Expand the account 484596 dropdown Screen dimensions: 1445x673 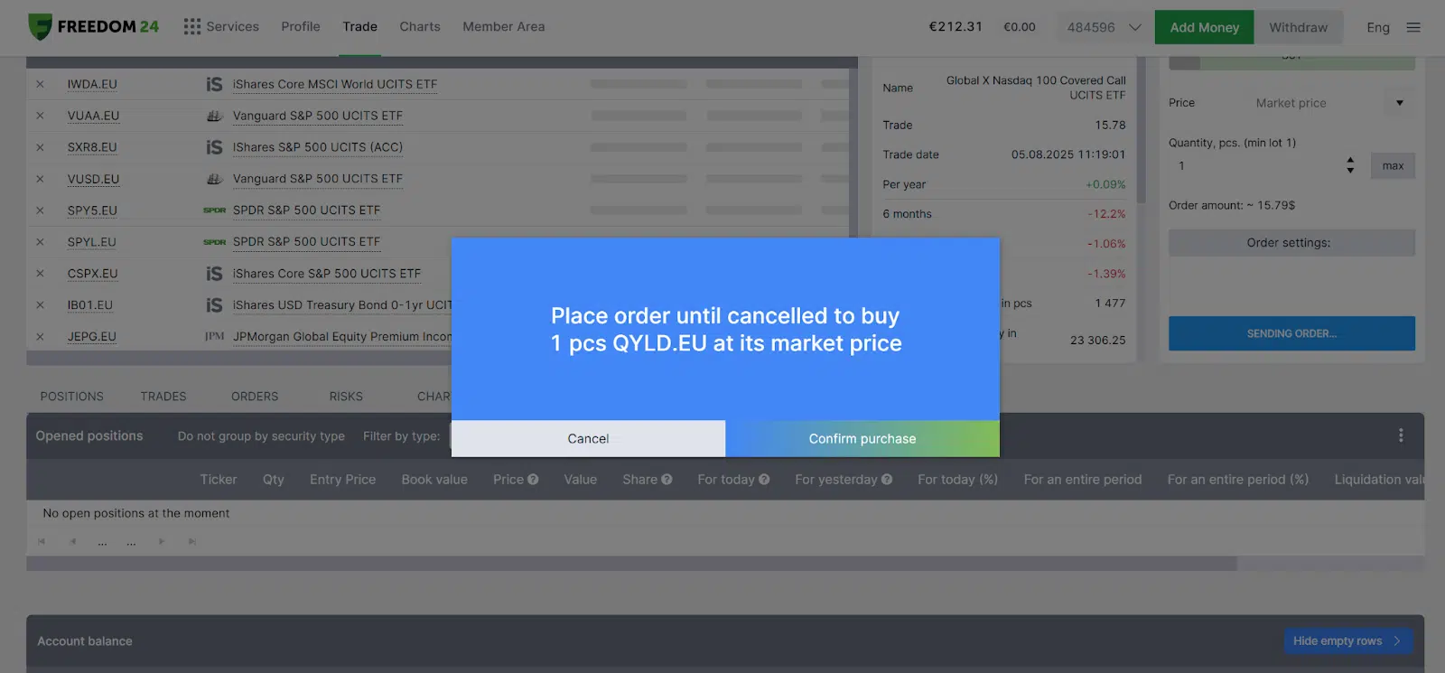1135,27
